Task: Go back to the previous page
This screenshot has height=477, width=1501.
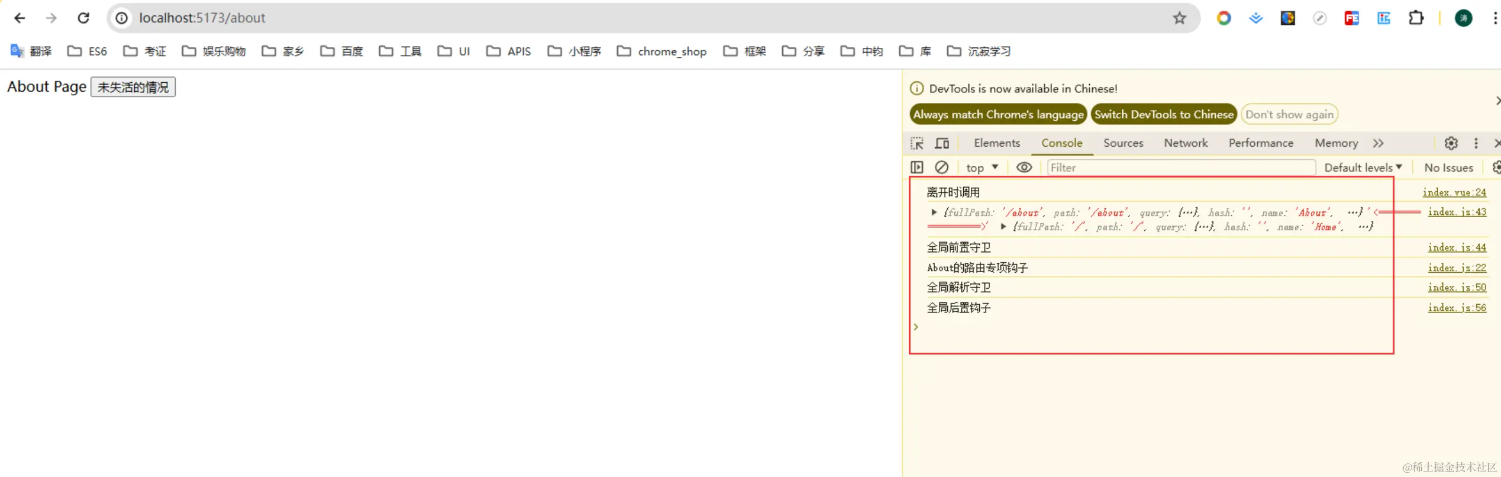Action: click(x=20, y=18)
